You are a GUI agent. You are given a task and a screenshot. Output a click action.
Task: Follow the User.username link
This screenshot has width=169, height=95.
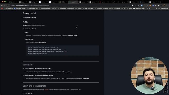[x=84, y=79]
